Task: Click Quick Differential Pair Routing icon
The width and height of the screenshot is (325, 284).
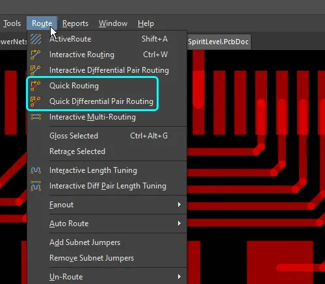Action: click(x=35, y=101)
